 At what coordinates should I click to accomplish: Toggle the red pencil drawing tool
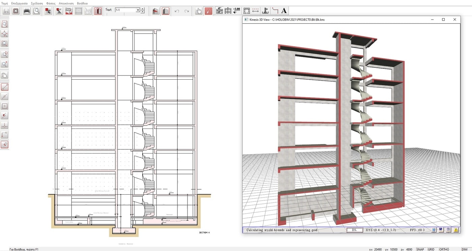209,11
